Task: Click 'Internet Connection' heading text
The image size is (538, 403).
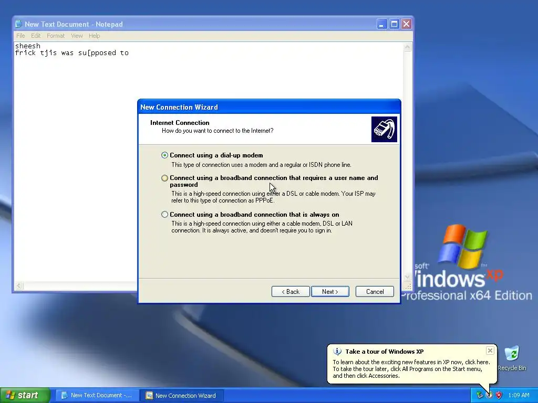Action: [x=180, y=123]
